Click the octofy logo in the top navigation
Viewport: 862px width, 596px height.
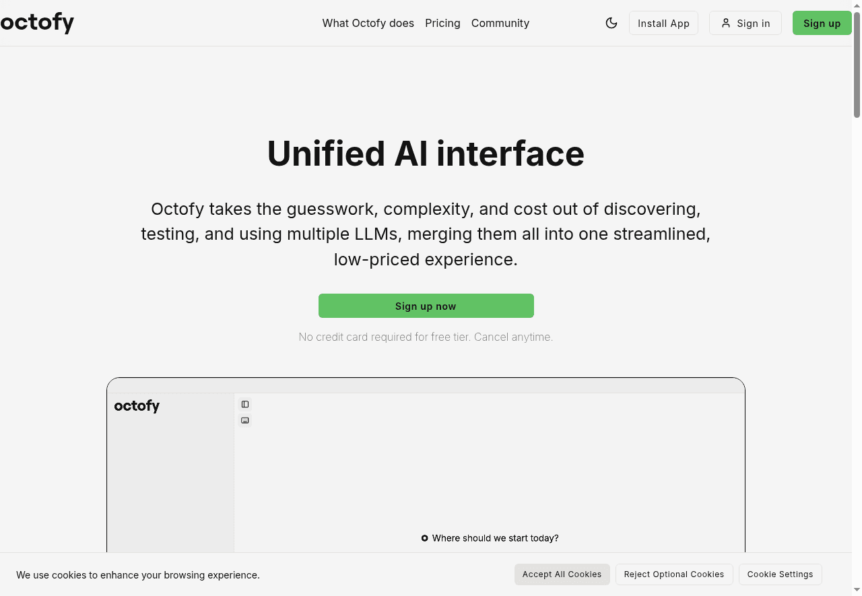[37, 22]
